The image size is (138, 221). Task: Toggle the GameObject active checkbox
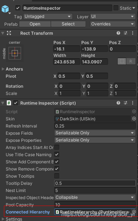point(18,8)
